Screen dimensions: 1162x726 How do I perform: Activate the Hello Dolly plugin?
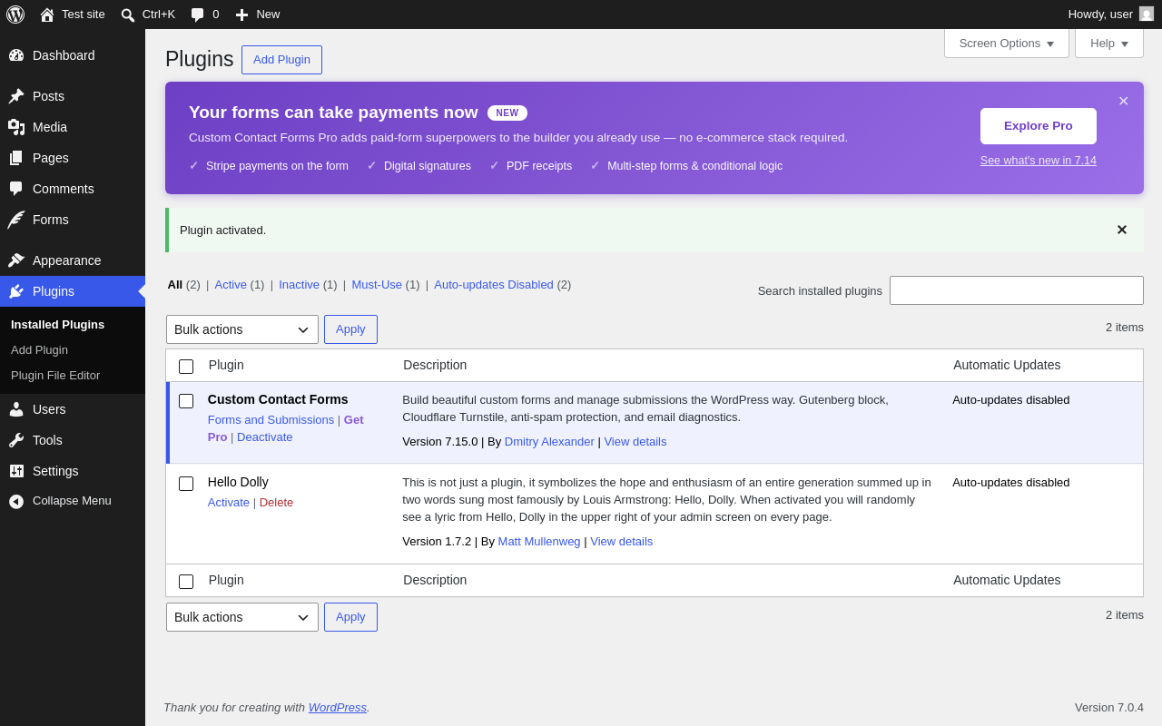click(x=229, y=502)
